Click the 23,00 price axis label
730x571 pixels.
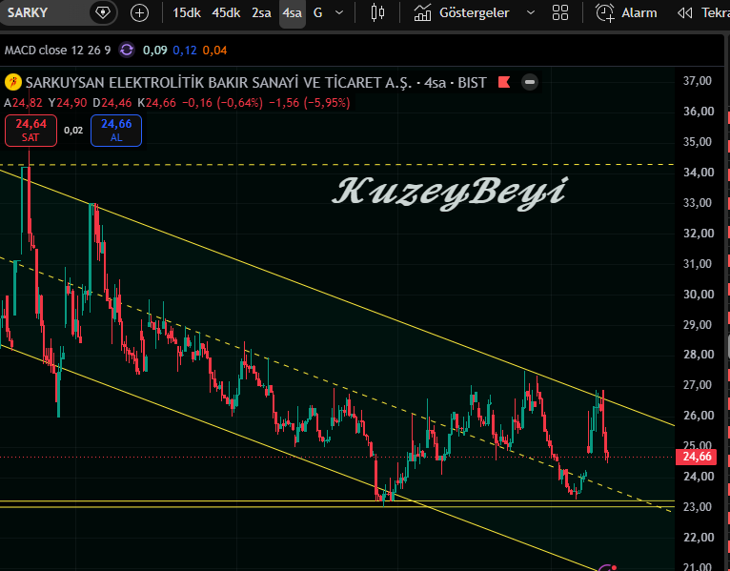pos(697,507)
